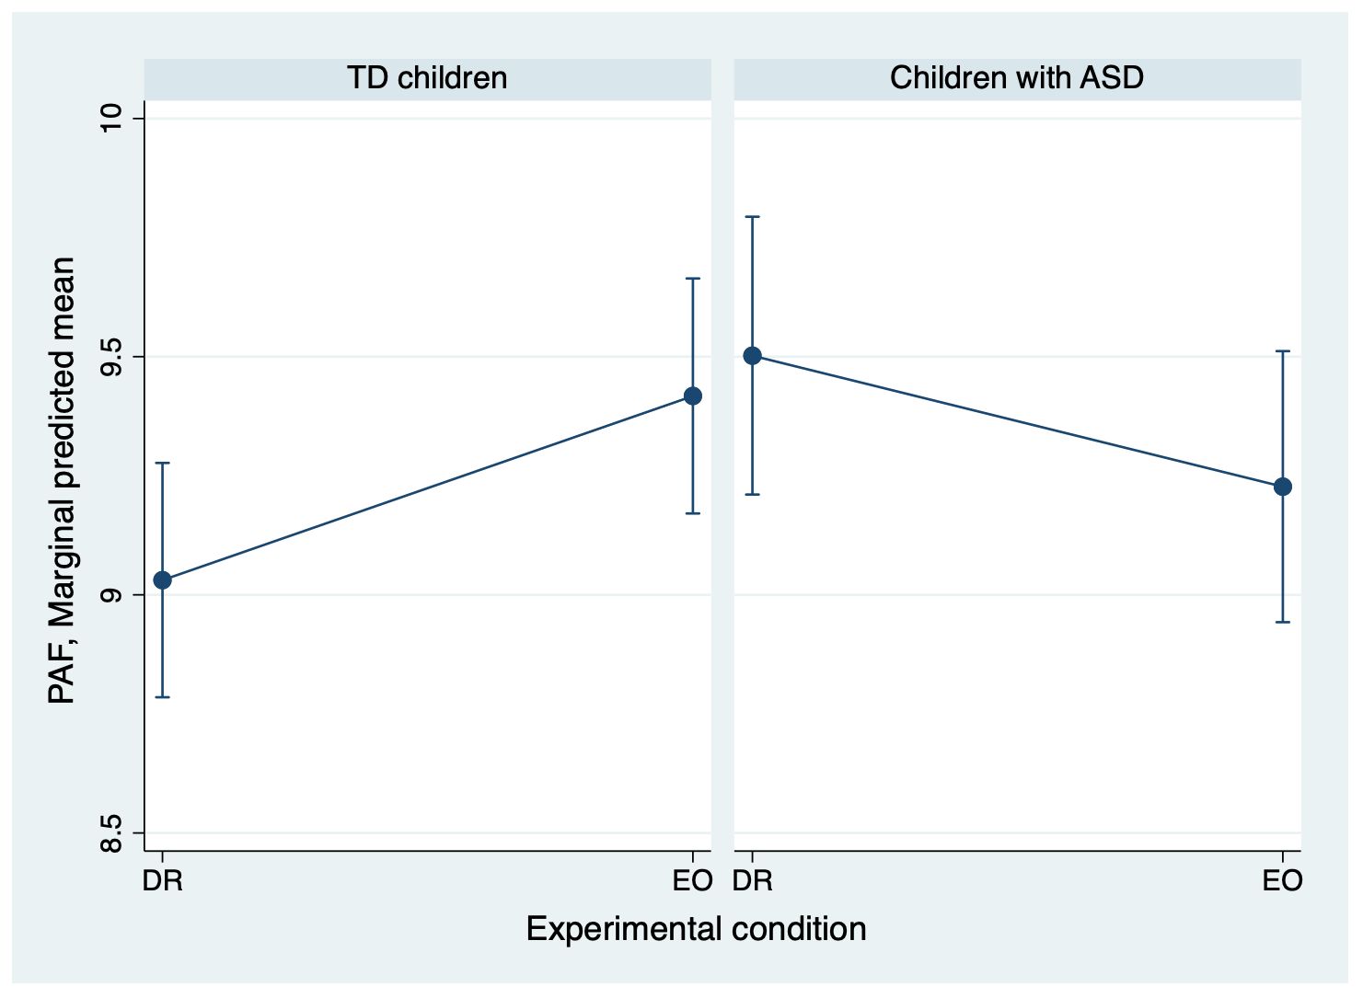This screenshot has width=1363, height=998.
Task: Click the PAF, Marginal predicted mean axis title
Action: pyautogui.click(x=62, y=480)
